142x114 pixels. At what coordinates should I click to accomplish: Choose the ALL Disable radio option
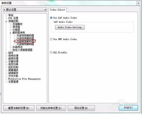51,52
